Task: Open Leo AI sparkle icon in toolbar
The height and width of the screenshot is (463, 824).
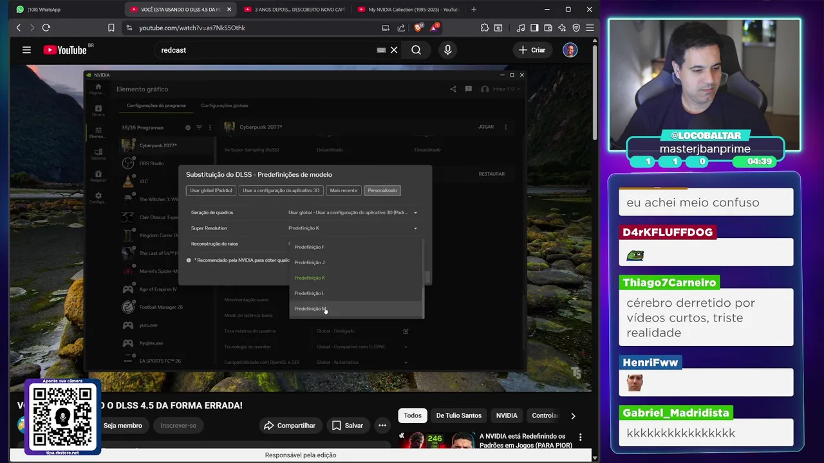Action: coord(562,28)
